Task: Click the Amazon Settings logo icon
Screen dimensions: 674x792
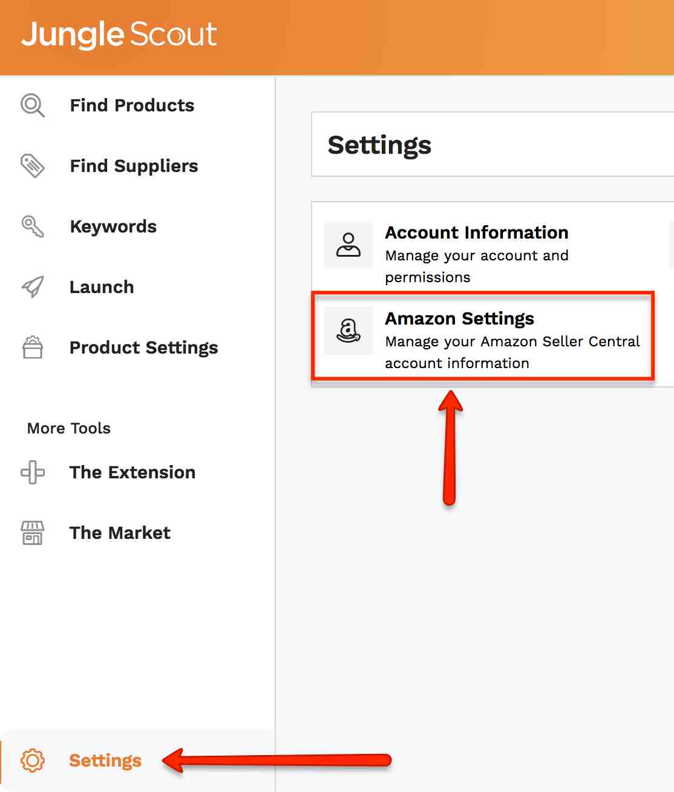Action: click(348, 331)
